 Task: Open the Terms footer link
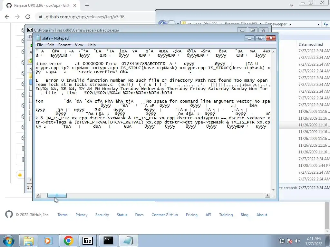(x=63, y=215)
